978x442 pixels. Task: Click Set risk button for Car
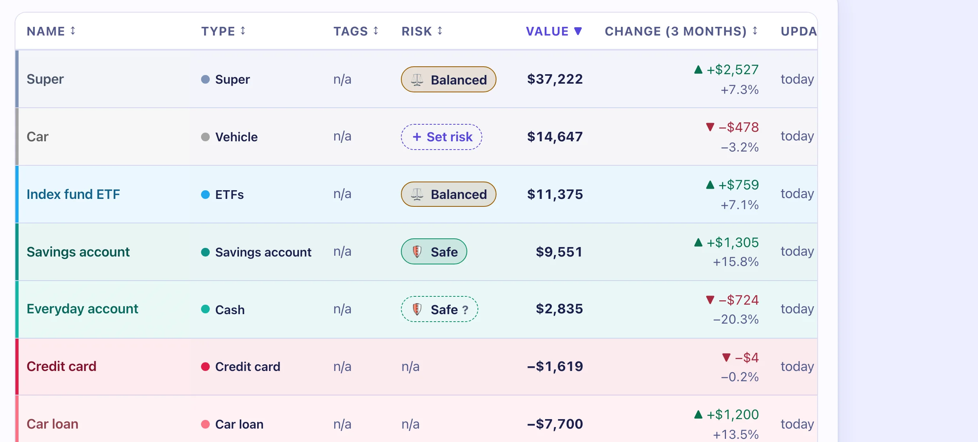442,137
